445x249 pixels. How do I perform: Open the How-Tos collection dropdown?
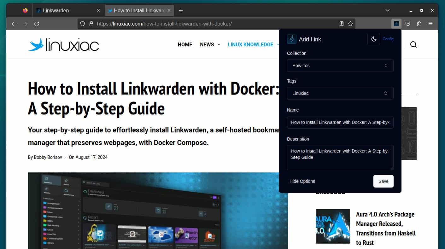(340, 66)
